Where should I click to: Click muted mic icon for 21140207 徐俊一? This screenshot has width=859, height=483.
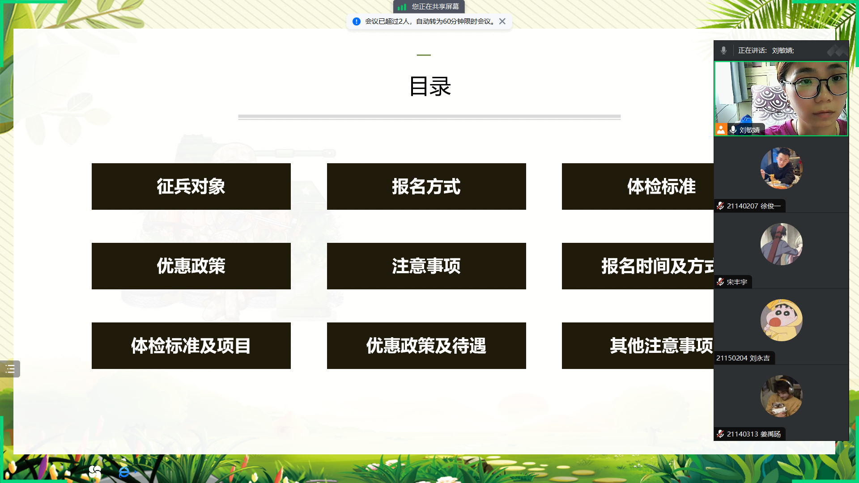click(x=720, y=206)
